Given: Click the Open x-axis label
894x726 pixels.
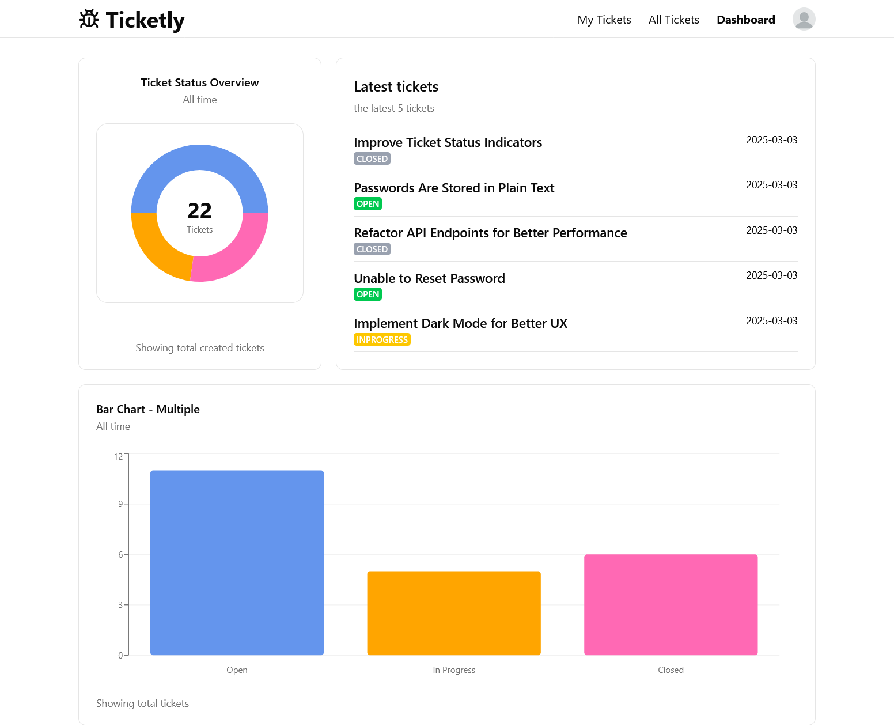Looking at the screenshot, I should [237, 670].
